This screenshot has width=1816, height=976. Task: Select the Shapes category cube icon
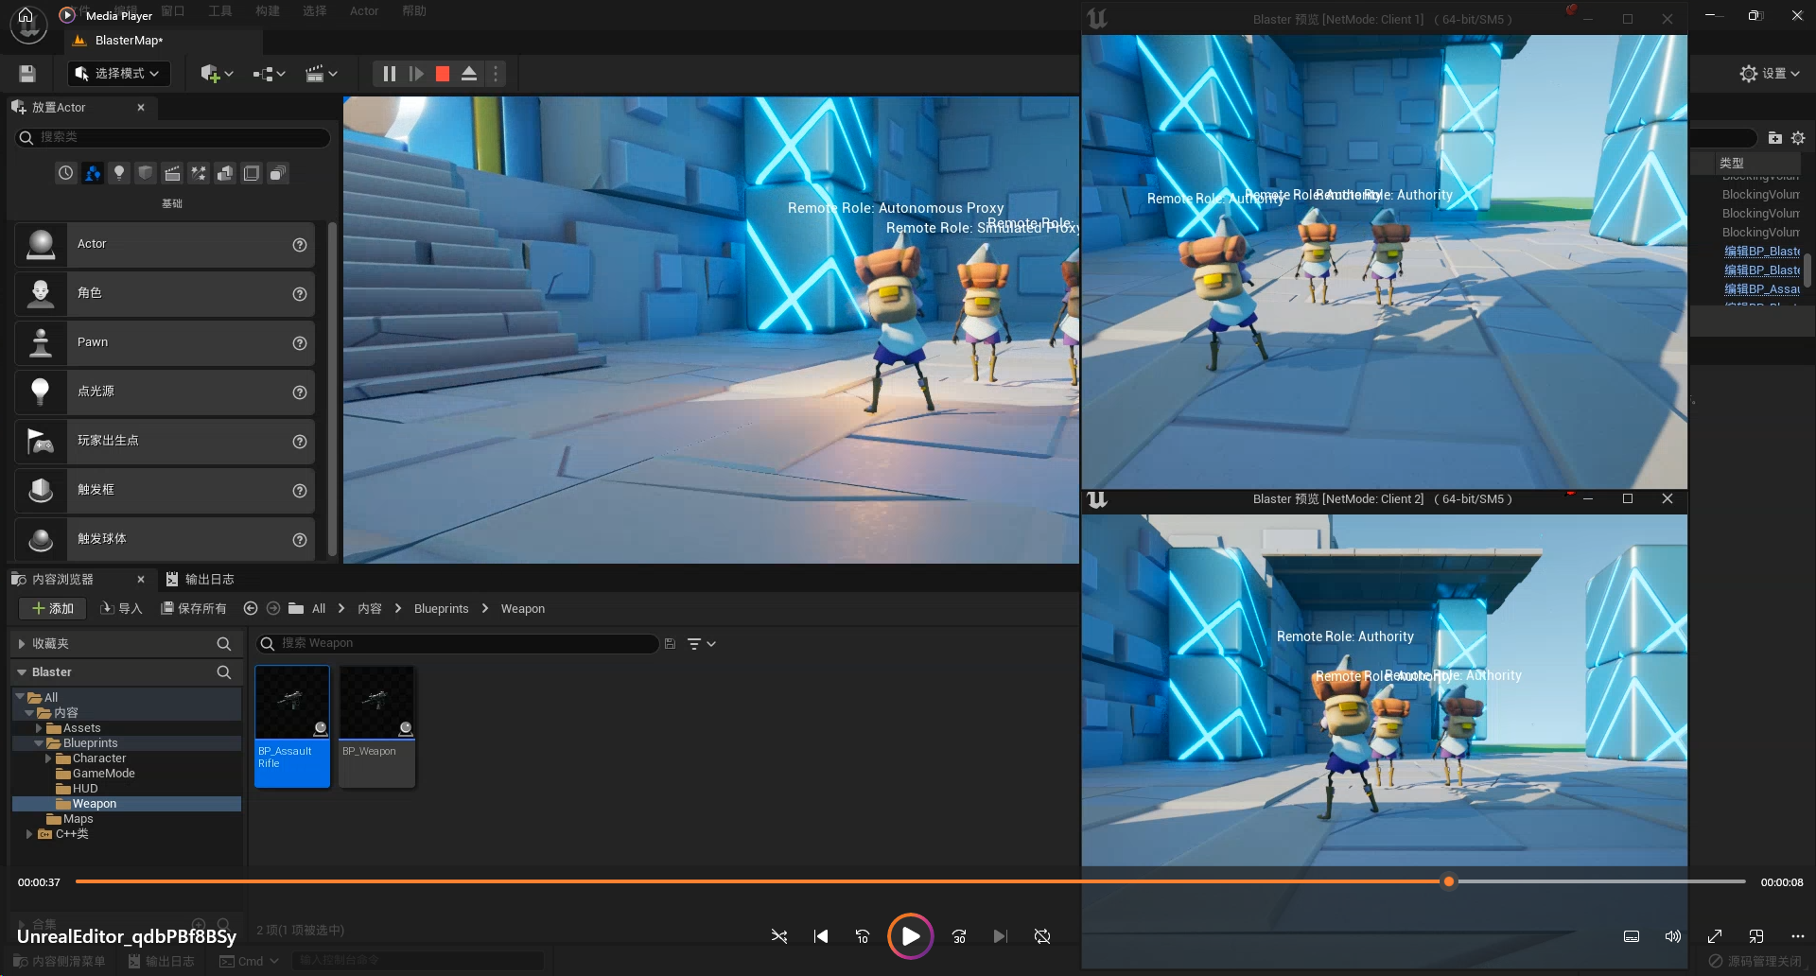pyautogui.click(x=146, y=173)
